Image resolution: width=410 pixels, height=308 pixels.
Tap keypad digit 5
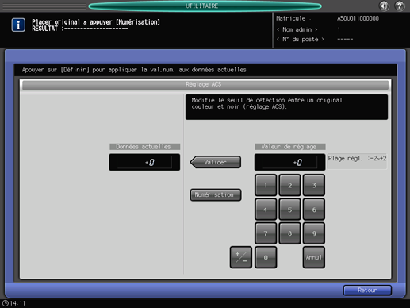[289, 210]
